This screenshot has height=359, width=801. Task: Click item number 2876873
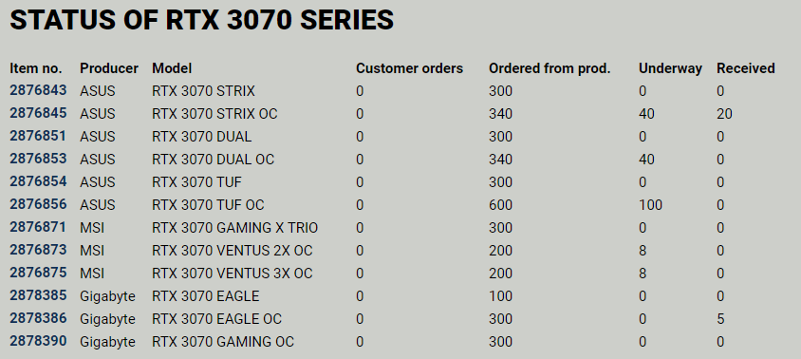click(x=38, y=250)
